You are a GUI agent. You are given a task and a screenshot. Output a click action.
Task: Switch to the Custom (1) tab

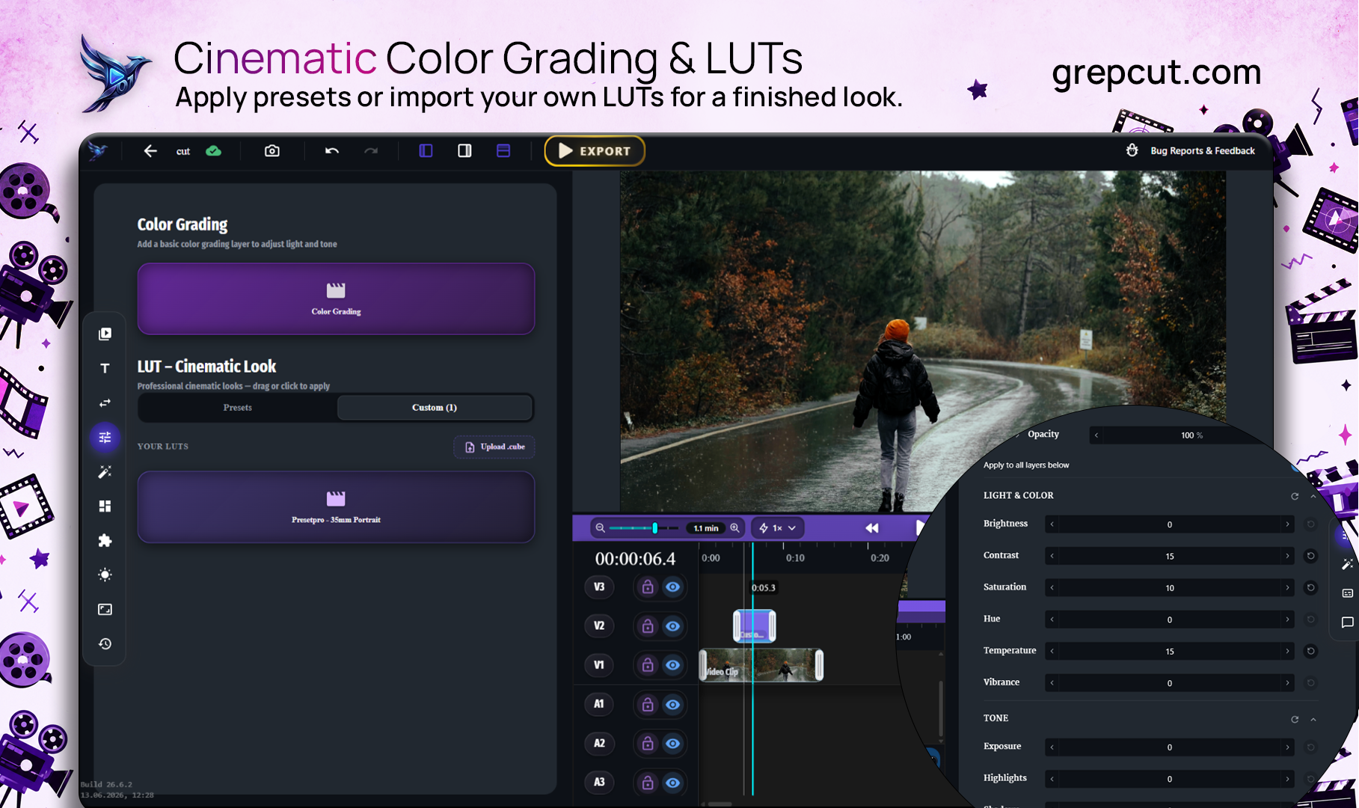pyautogui.click(x=435, y=408)
